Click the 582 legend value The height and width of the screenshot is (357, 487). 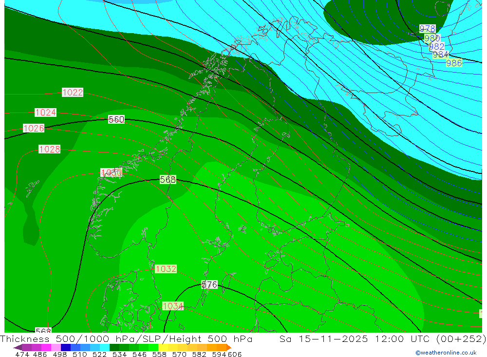pos(199,354)
